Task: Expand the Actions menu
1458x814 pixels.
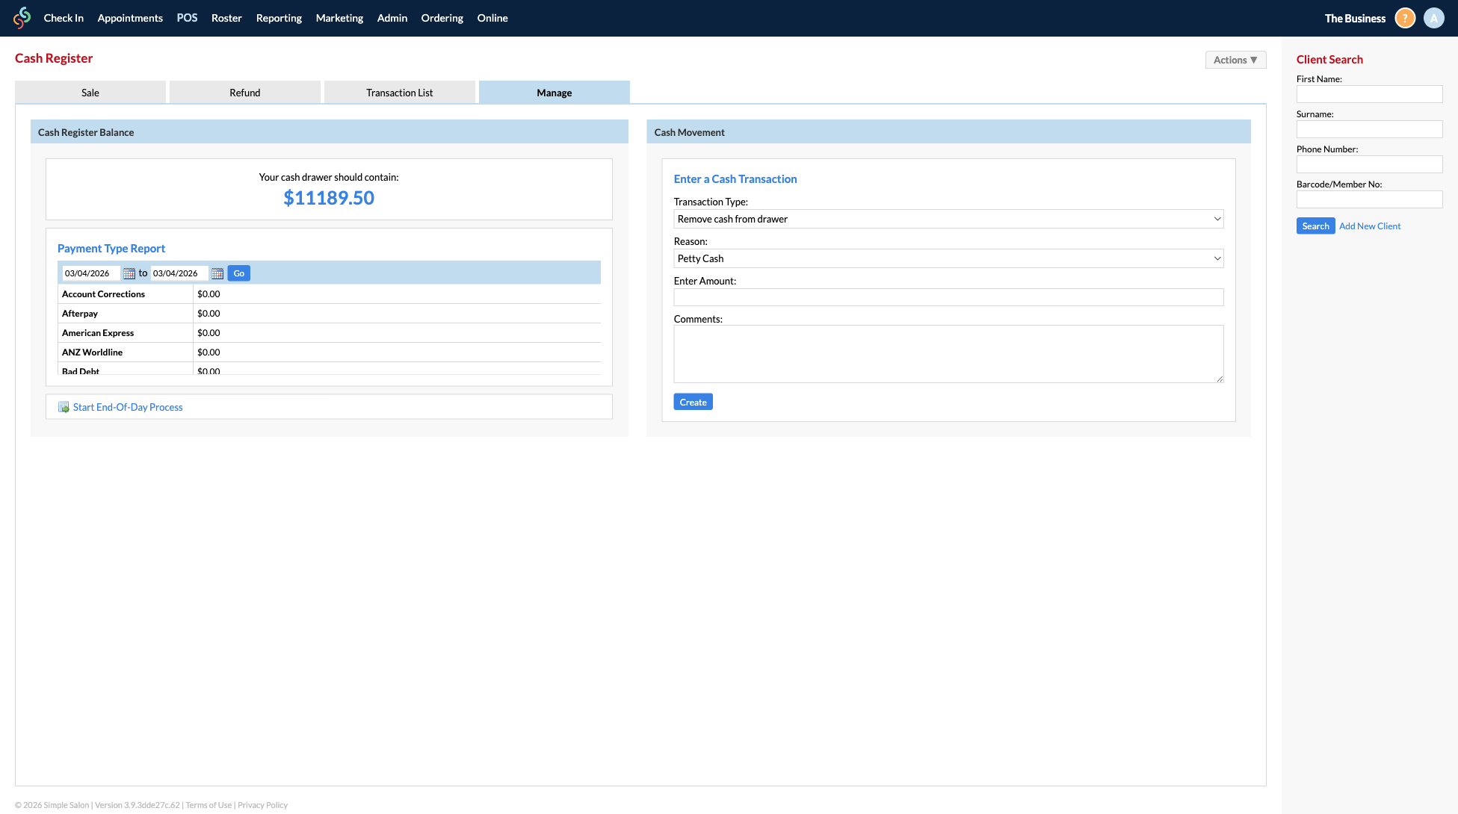Action: pos(1235,60)
